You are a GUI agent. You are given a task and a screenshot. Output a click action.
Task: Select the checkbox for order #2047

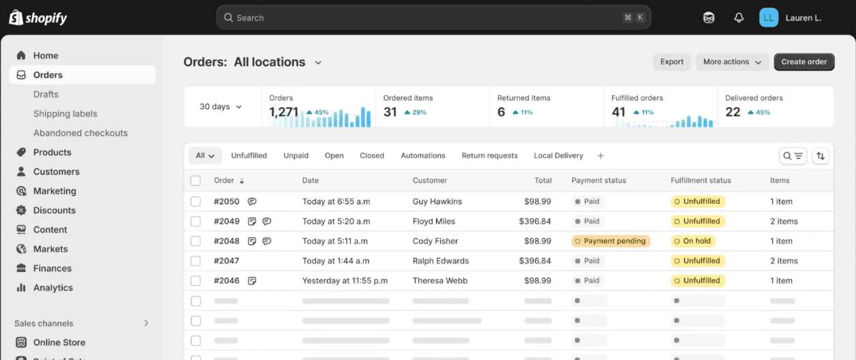(x=196, y=261)
